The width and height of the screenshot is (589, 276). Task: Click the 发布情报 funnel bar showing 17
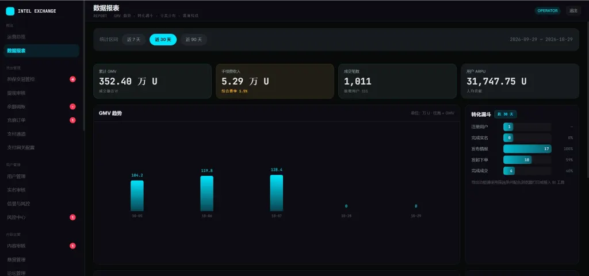coord(527,149)
